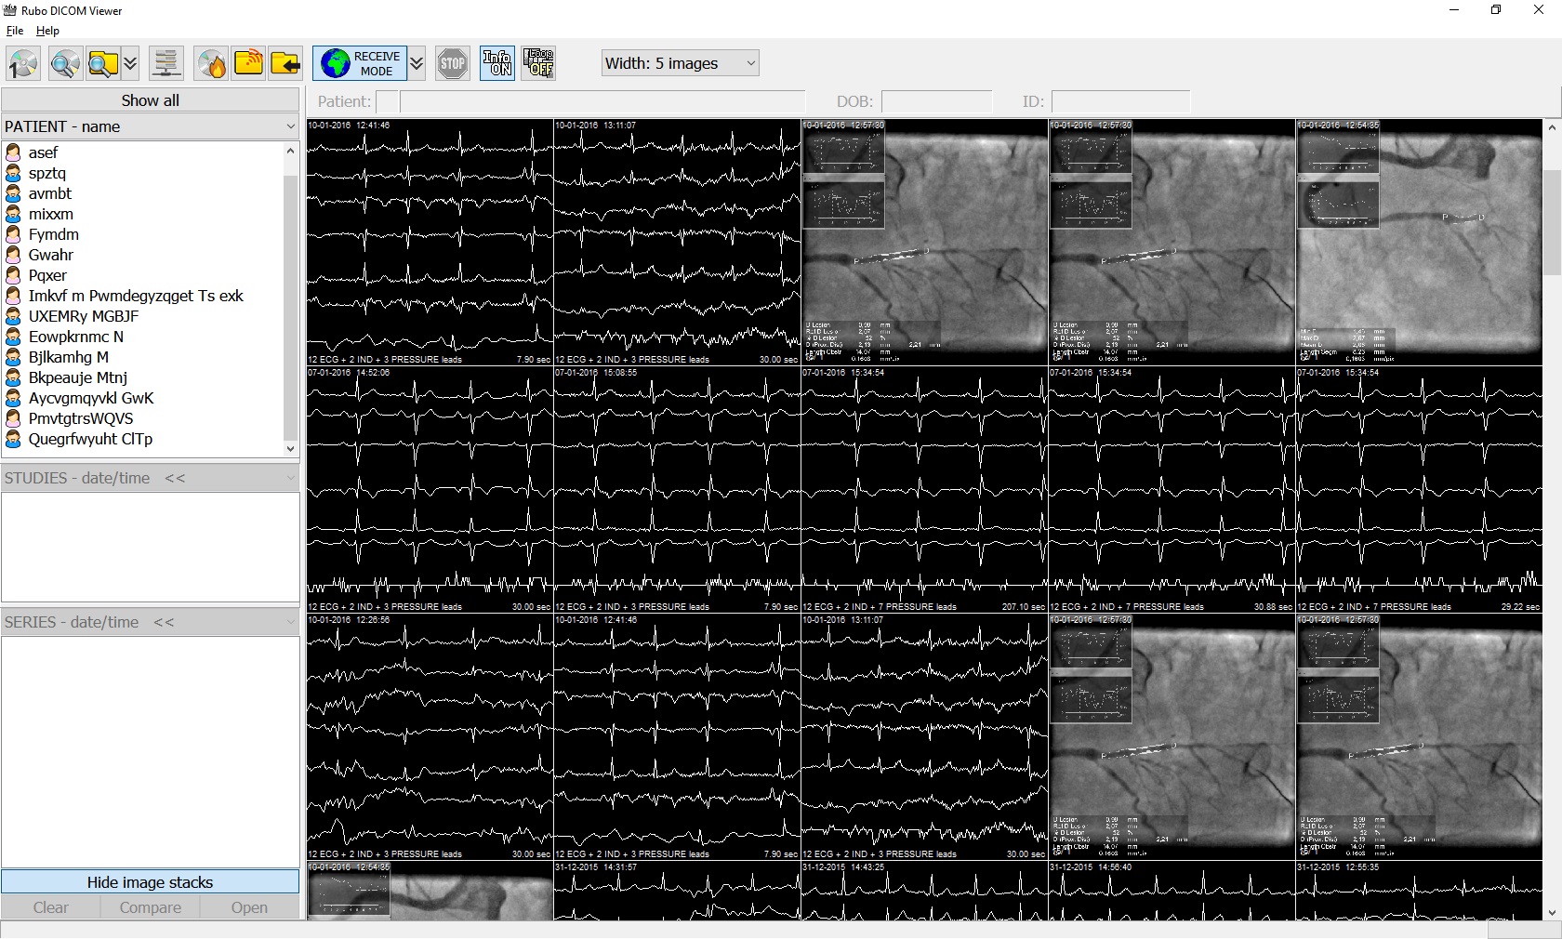1562x939 pixels.
Task: Click patient list scroll down arrow
Action: [290, 448]
